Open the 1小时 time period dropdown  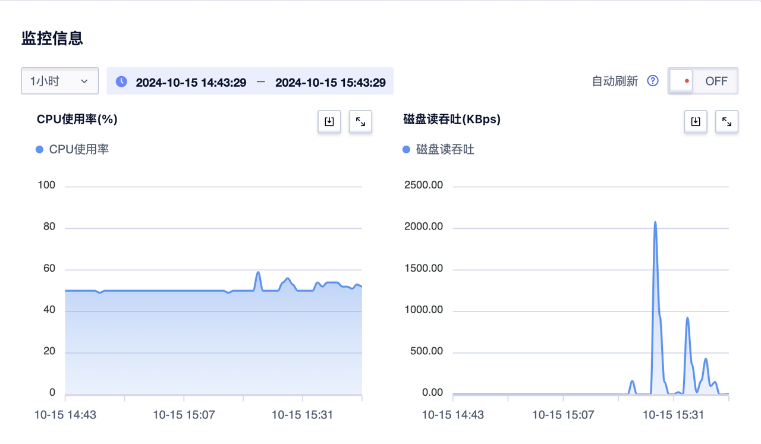pyautogui.click(x=59, y=81)
